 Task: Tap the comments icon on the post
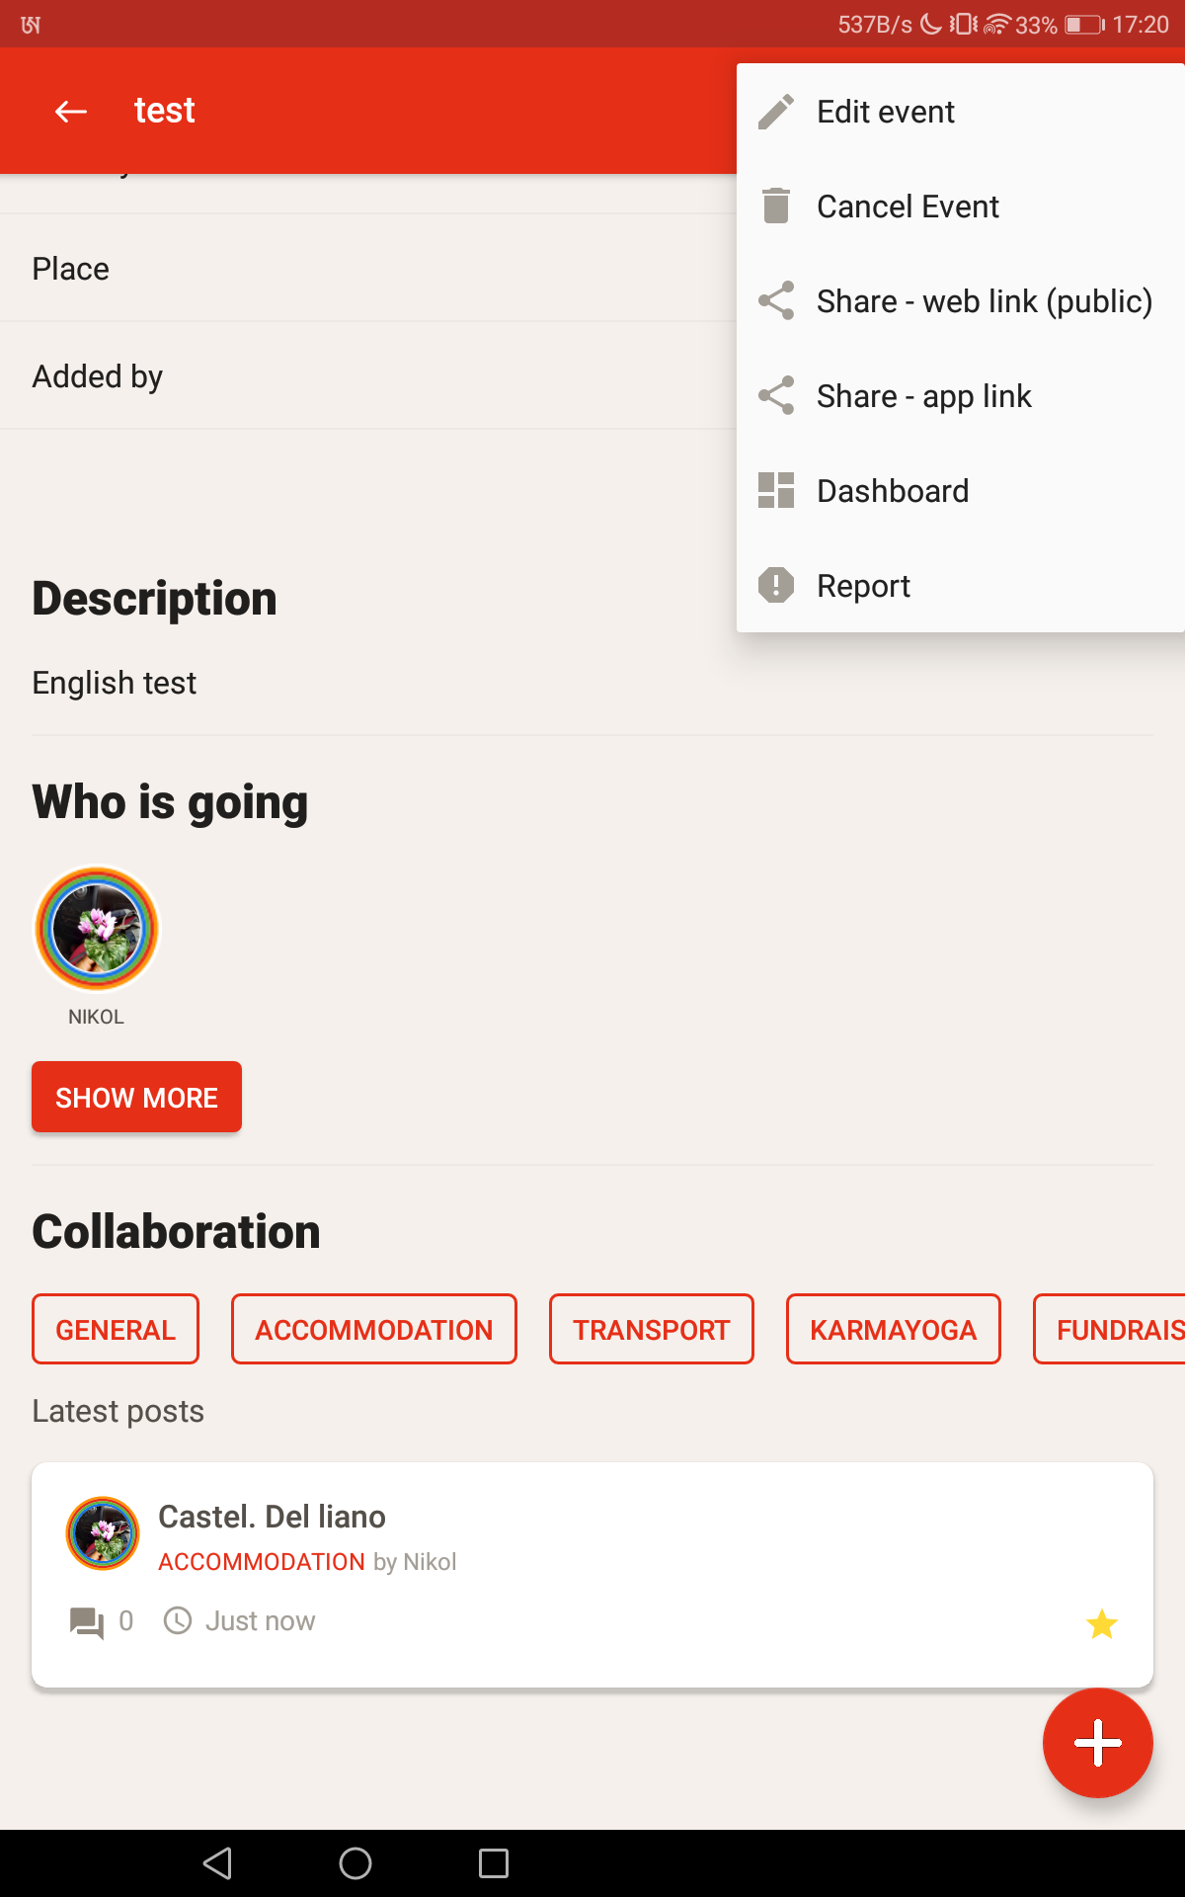tap(87, 1622)
